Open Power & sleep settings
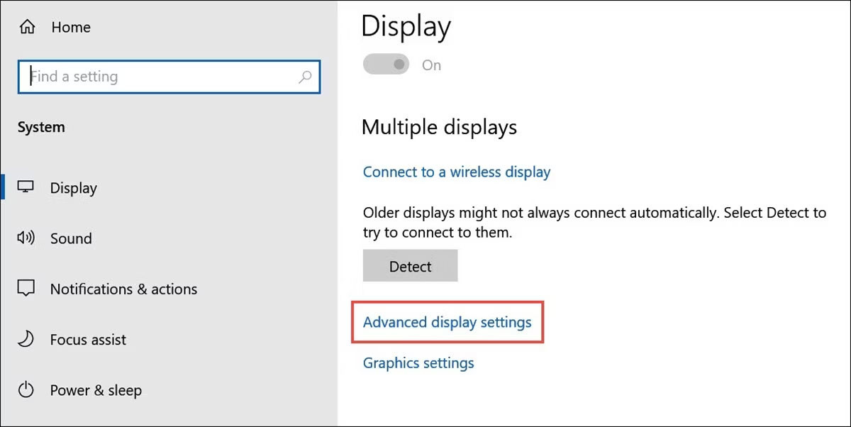851x427 pixels. (96, 390)
